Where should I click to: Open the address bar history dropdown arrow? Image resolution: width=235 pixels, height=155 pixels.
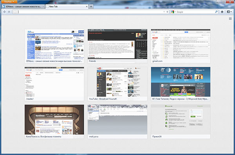click(164, 12)
